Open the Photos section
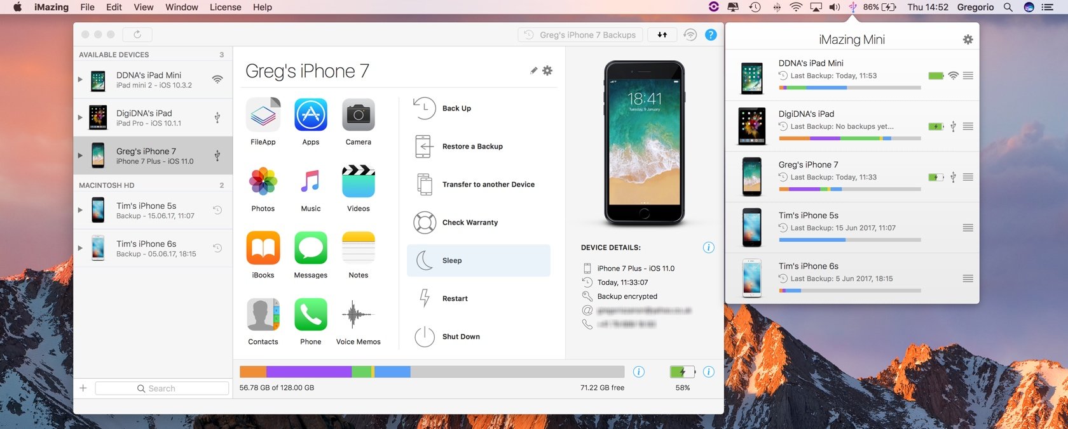 pos(263,181)
